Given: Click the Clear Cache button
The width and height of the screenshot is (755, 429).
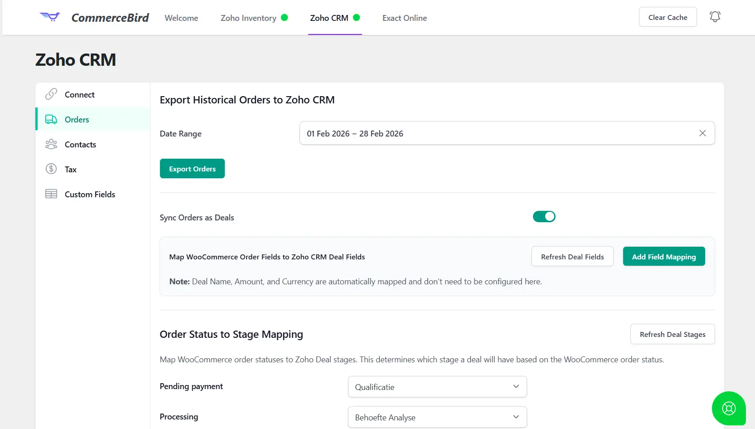Looking at the screenshot, I should [x=668, y=17].
